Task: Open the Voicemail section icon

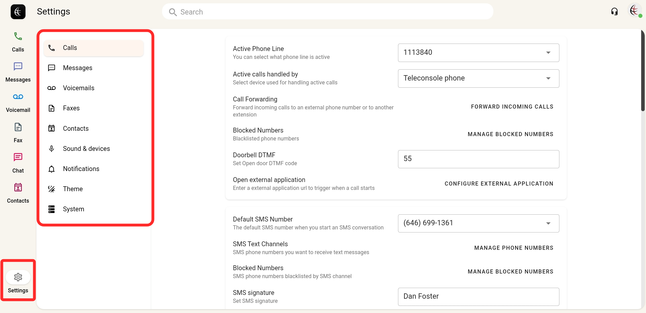Action: coord(18,97)
